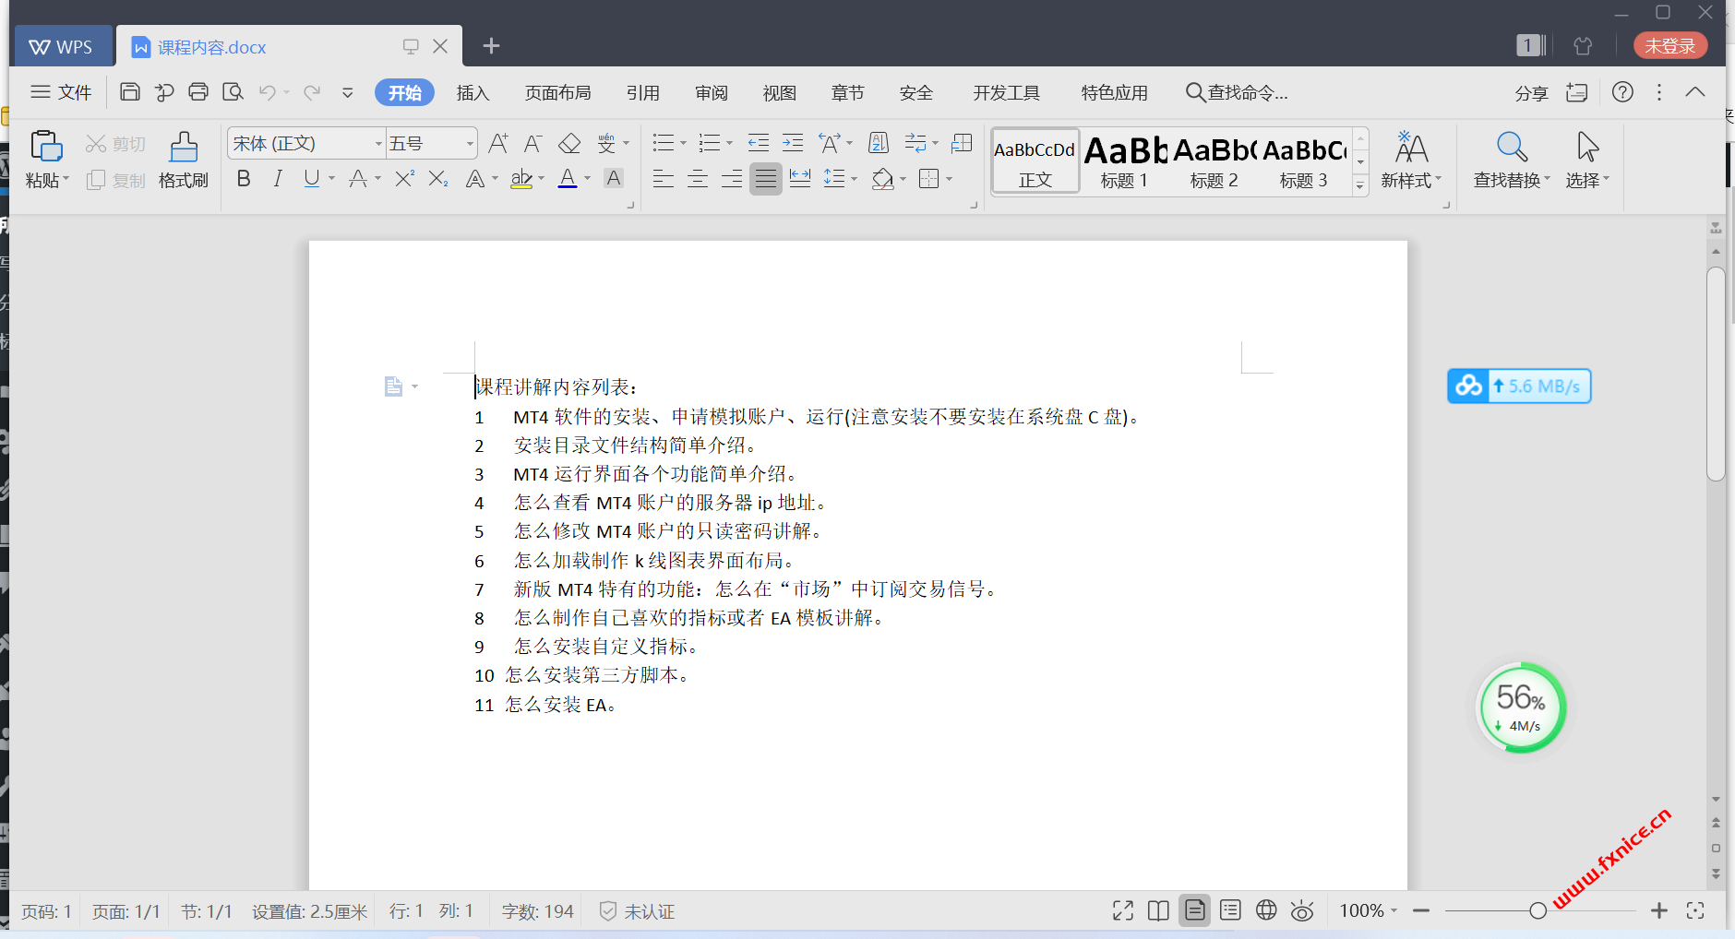Image resolution: width=1735 pixels, height=939 pixels.
Task: Click the zoom out minus button
Action: coord(1421,911)
